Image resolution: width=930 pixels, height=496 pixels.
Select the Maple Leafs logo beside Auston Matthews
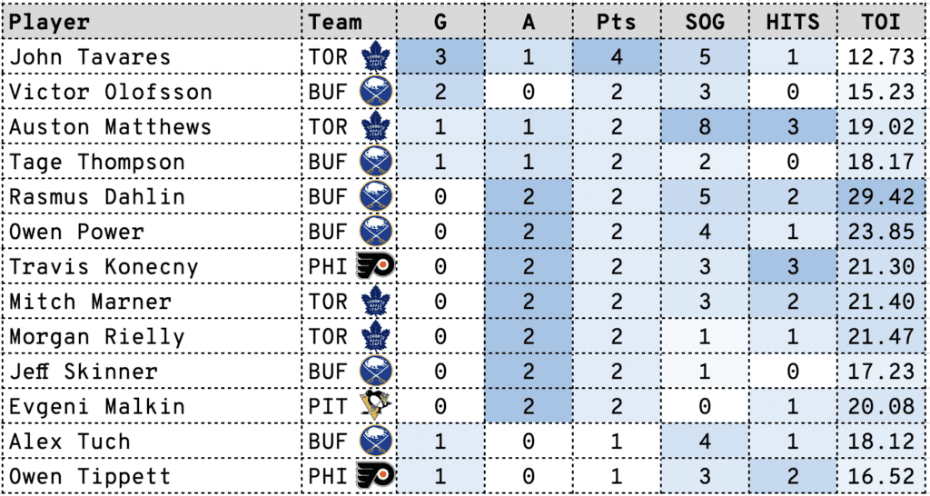pyautogui.click(x=375, y=127)
